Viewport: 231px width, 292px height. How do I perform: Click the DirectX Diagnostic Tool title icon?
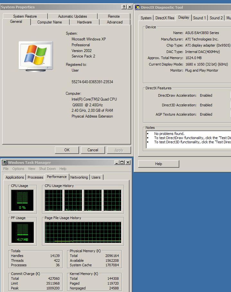138,7
